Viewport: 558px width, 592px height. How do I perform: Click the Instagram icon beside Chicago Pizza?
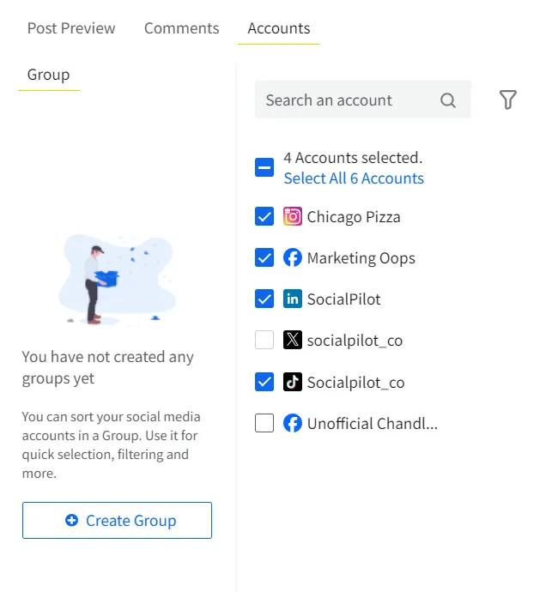click(x=293, y=216)
